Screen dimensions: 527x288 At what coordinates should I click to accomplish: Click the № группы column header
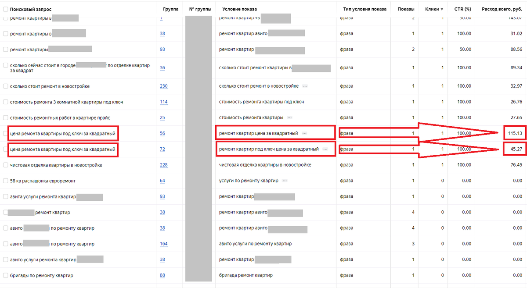(200, 9)
